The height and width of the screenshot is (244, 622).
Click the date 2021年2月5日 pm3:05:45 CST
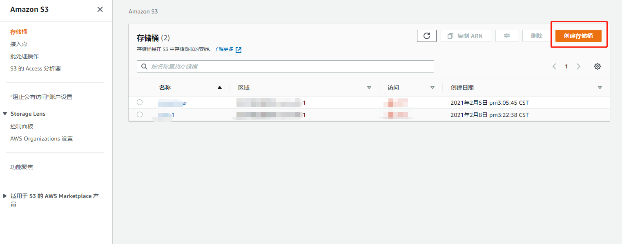point(490,103)
